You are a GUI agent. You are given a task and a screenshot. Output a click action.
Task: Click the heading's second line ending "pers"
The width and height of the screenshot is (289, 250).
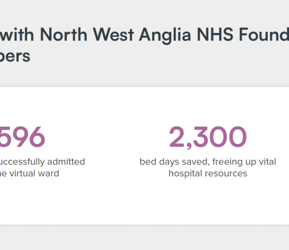[15, 57]
